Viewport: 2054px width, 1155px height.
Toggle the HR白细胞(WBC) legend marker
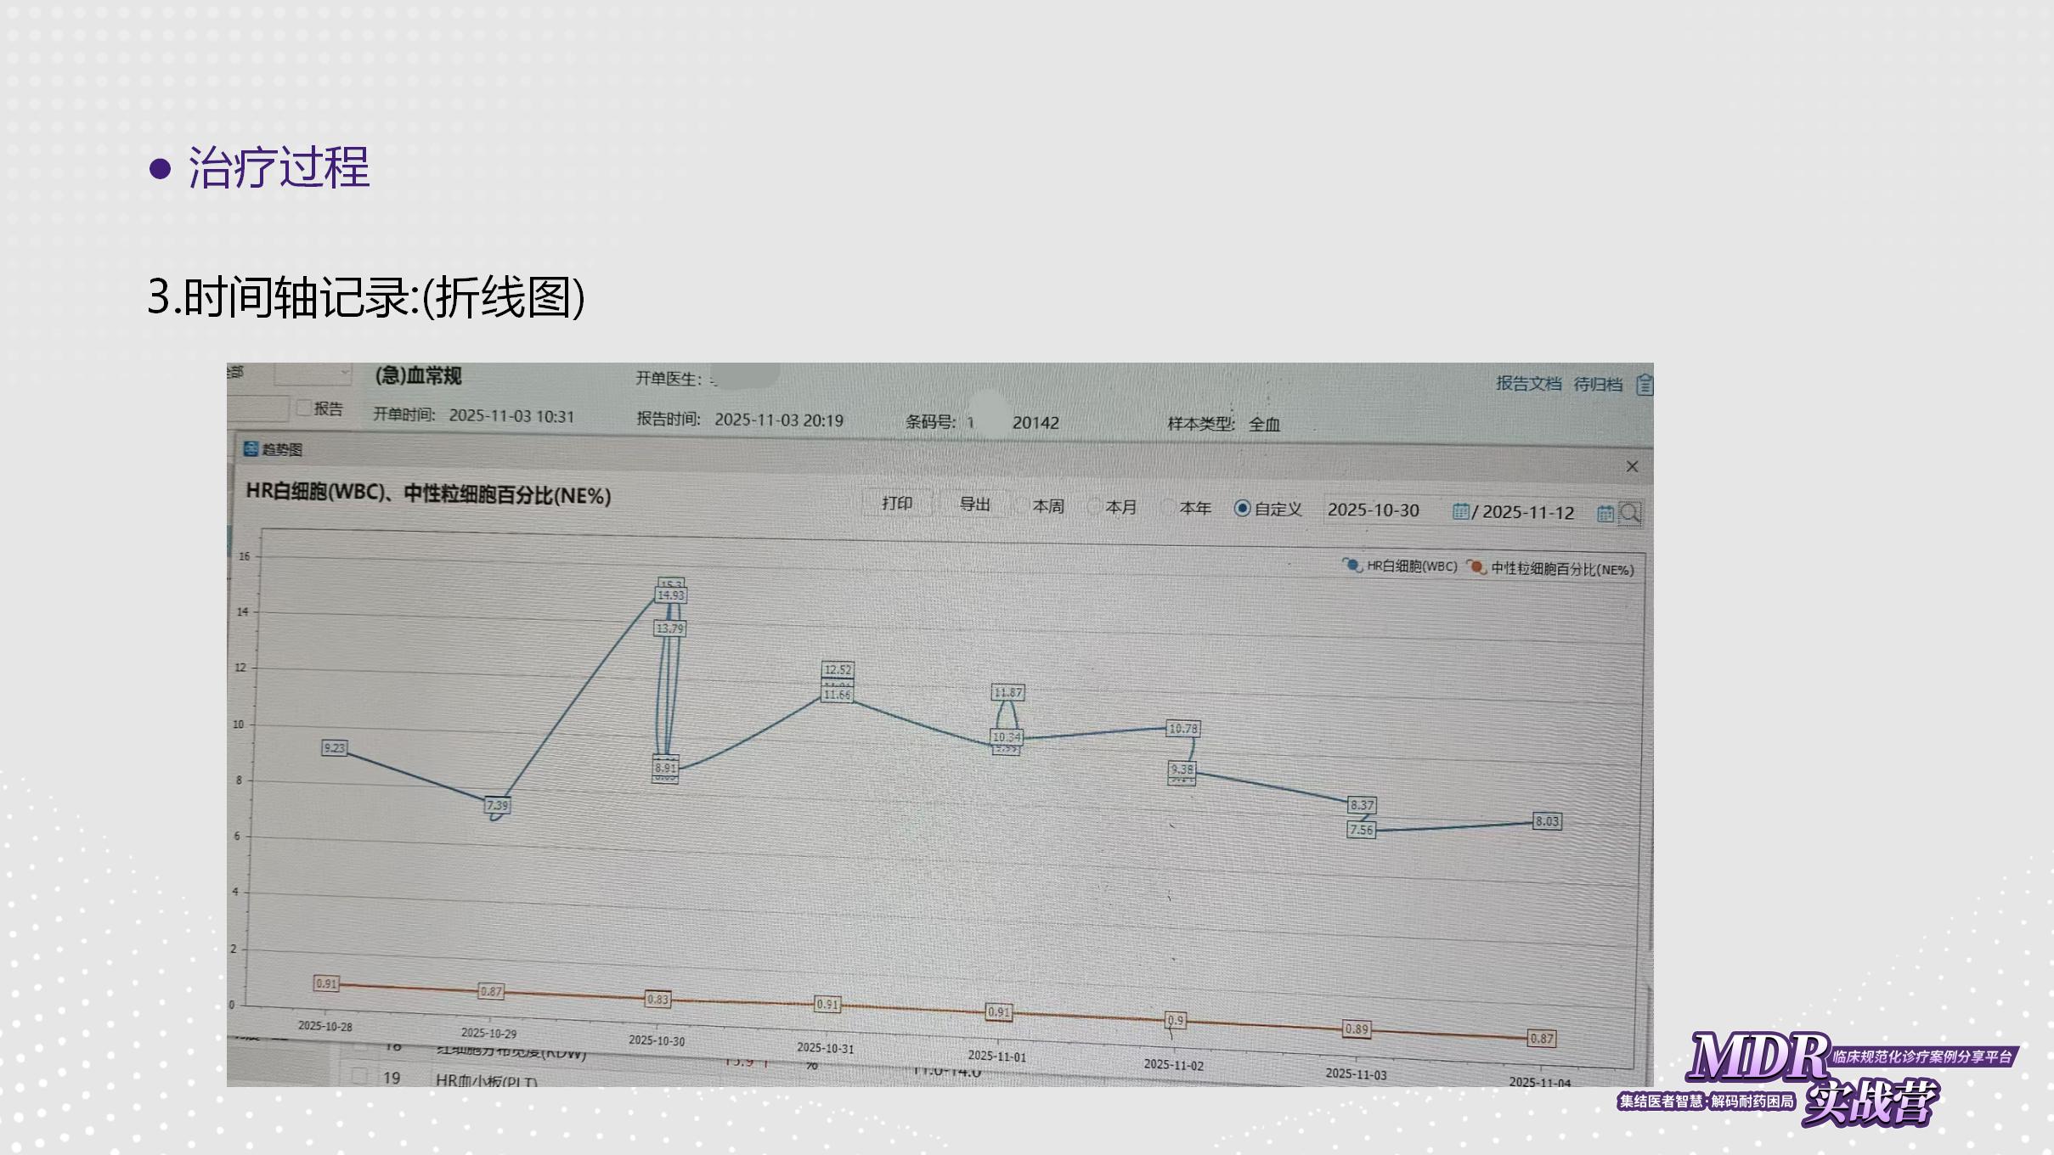pyautogui.click(x=1351, y=565)
